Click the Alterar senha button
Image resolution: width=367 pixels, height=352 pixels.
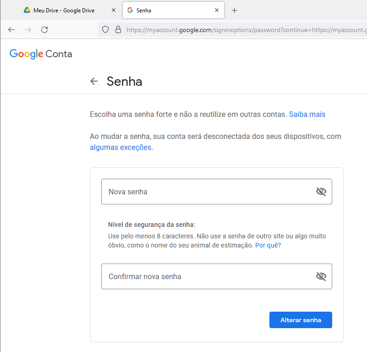(x=301, y=320)
